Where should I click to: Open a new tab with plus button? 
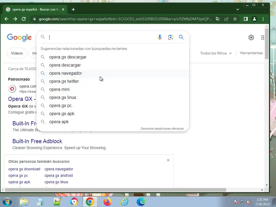click(x=73, y=9)
